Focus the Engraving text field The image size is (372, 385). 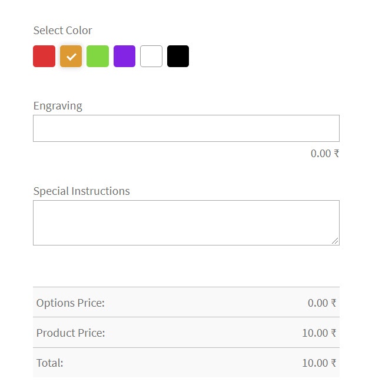(187, 128)
